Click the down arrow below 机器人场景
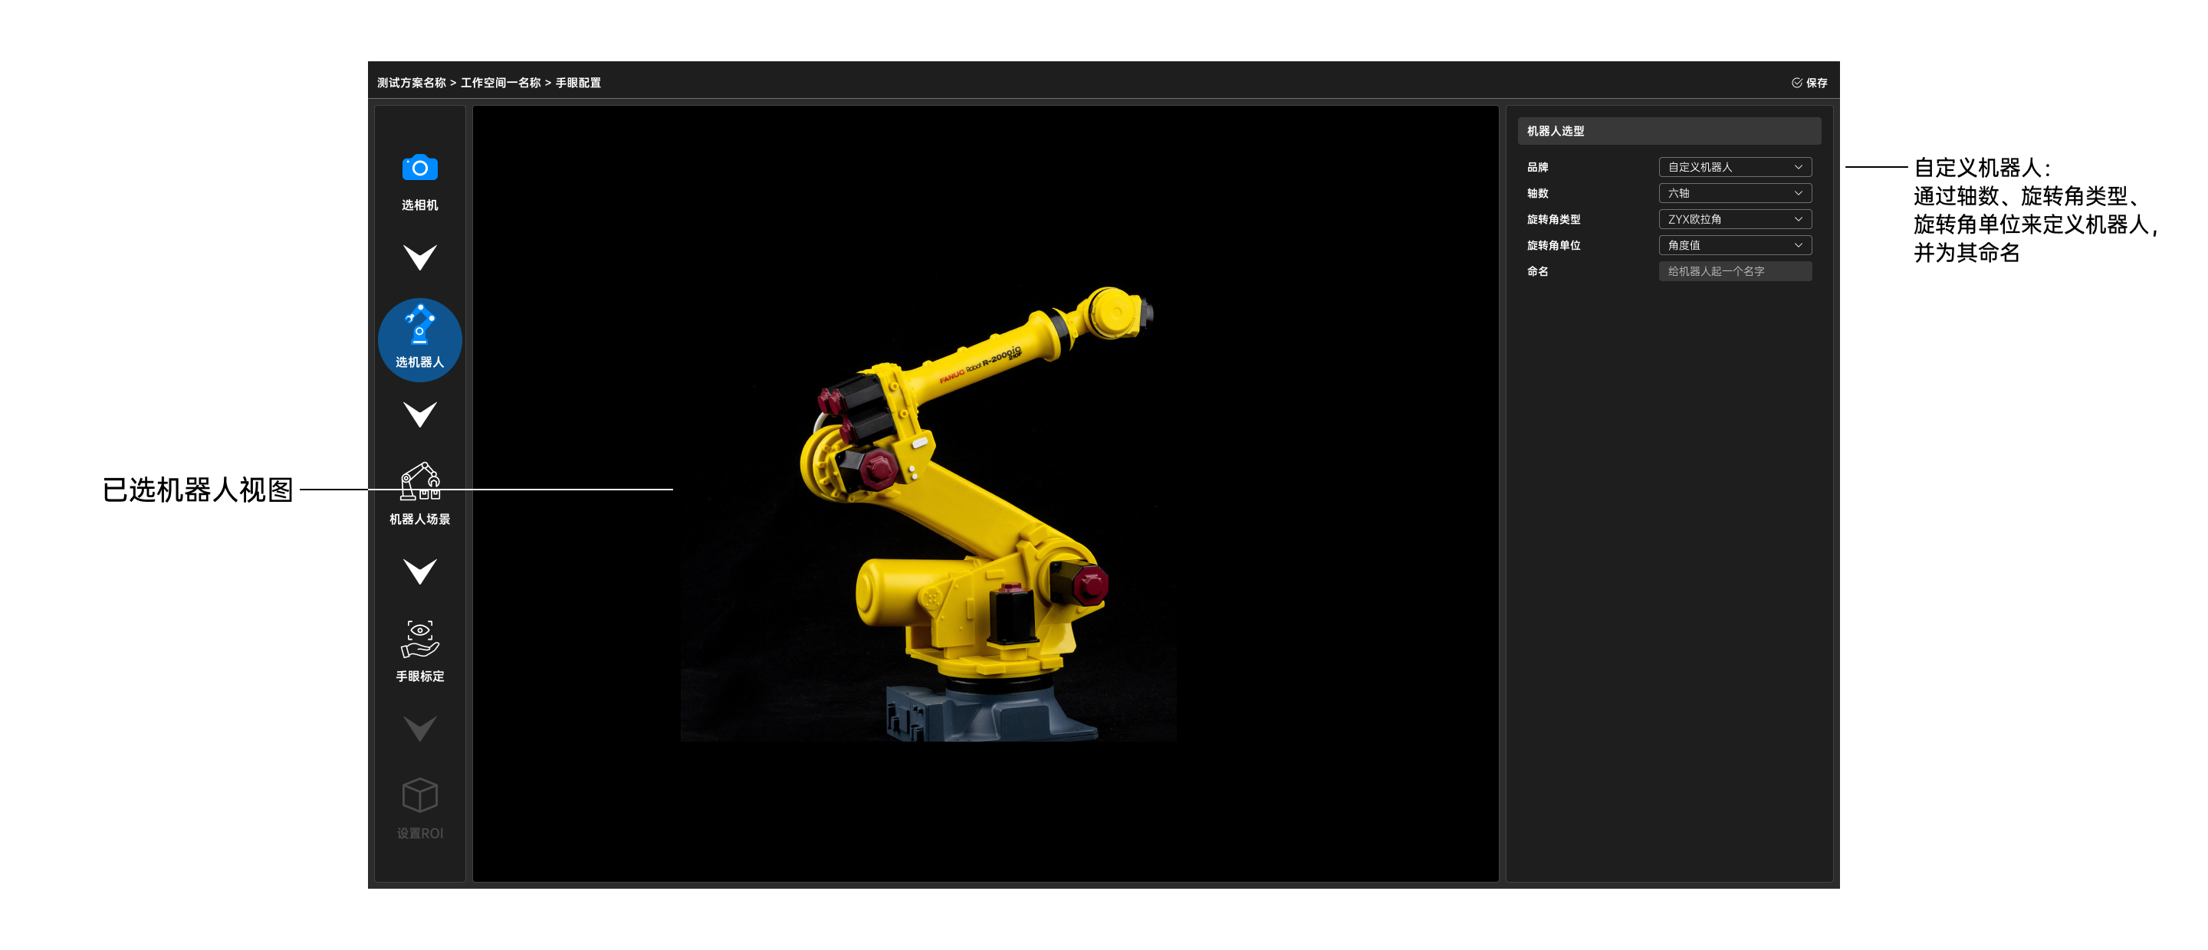The width and height of the screenshot is (2208, 950). tap(420, 572)
